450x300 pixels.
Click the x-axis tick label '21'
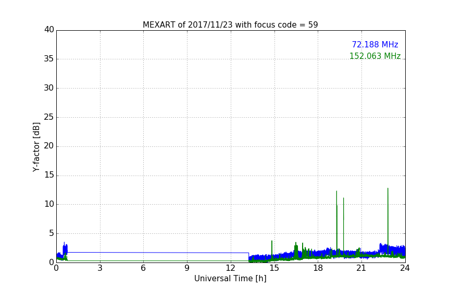[x=361, y=268]
